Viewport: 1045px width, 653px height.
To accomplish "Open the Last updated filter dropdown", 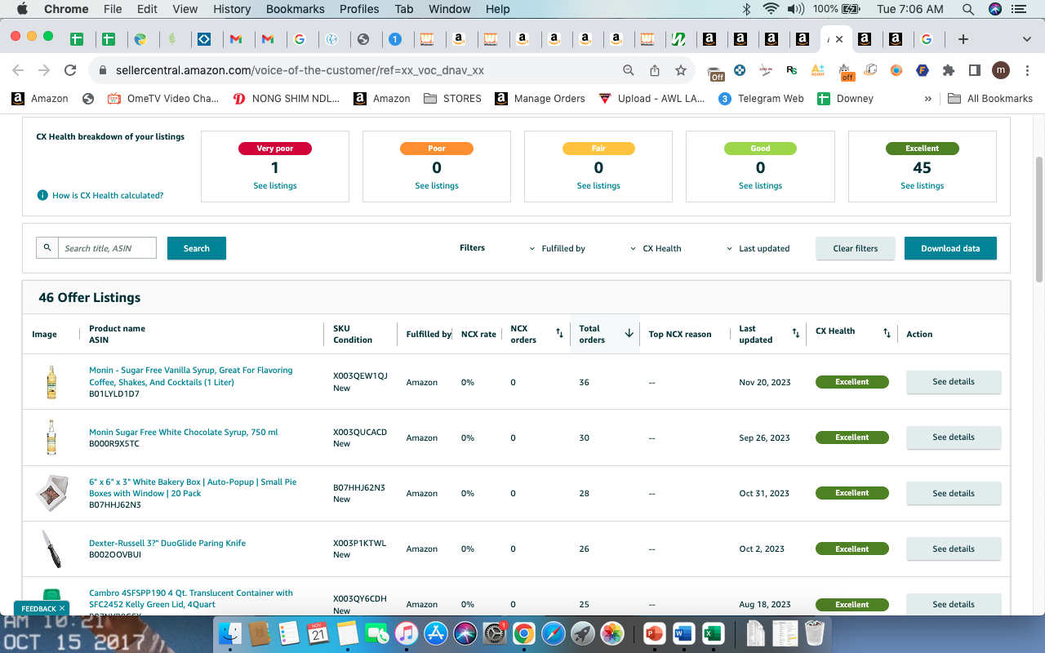I will (758, 248).
